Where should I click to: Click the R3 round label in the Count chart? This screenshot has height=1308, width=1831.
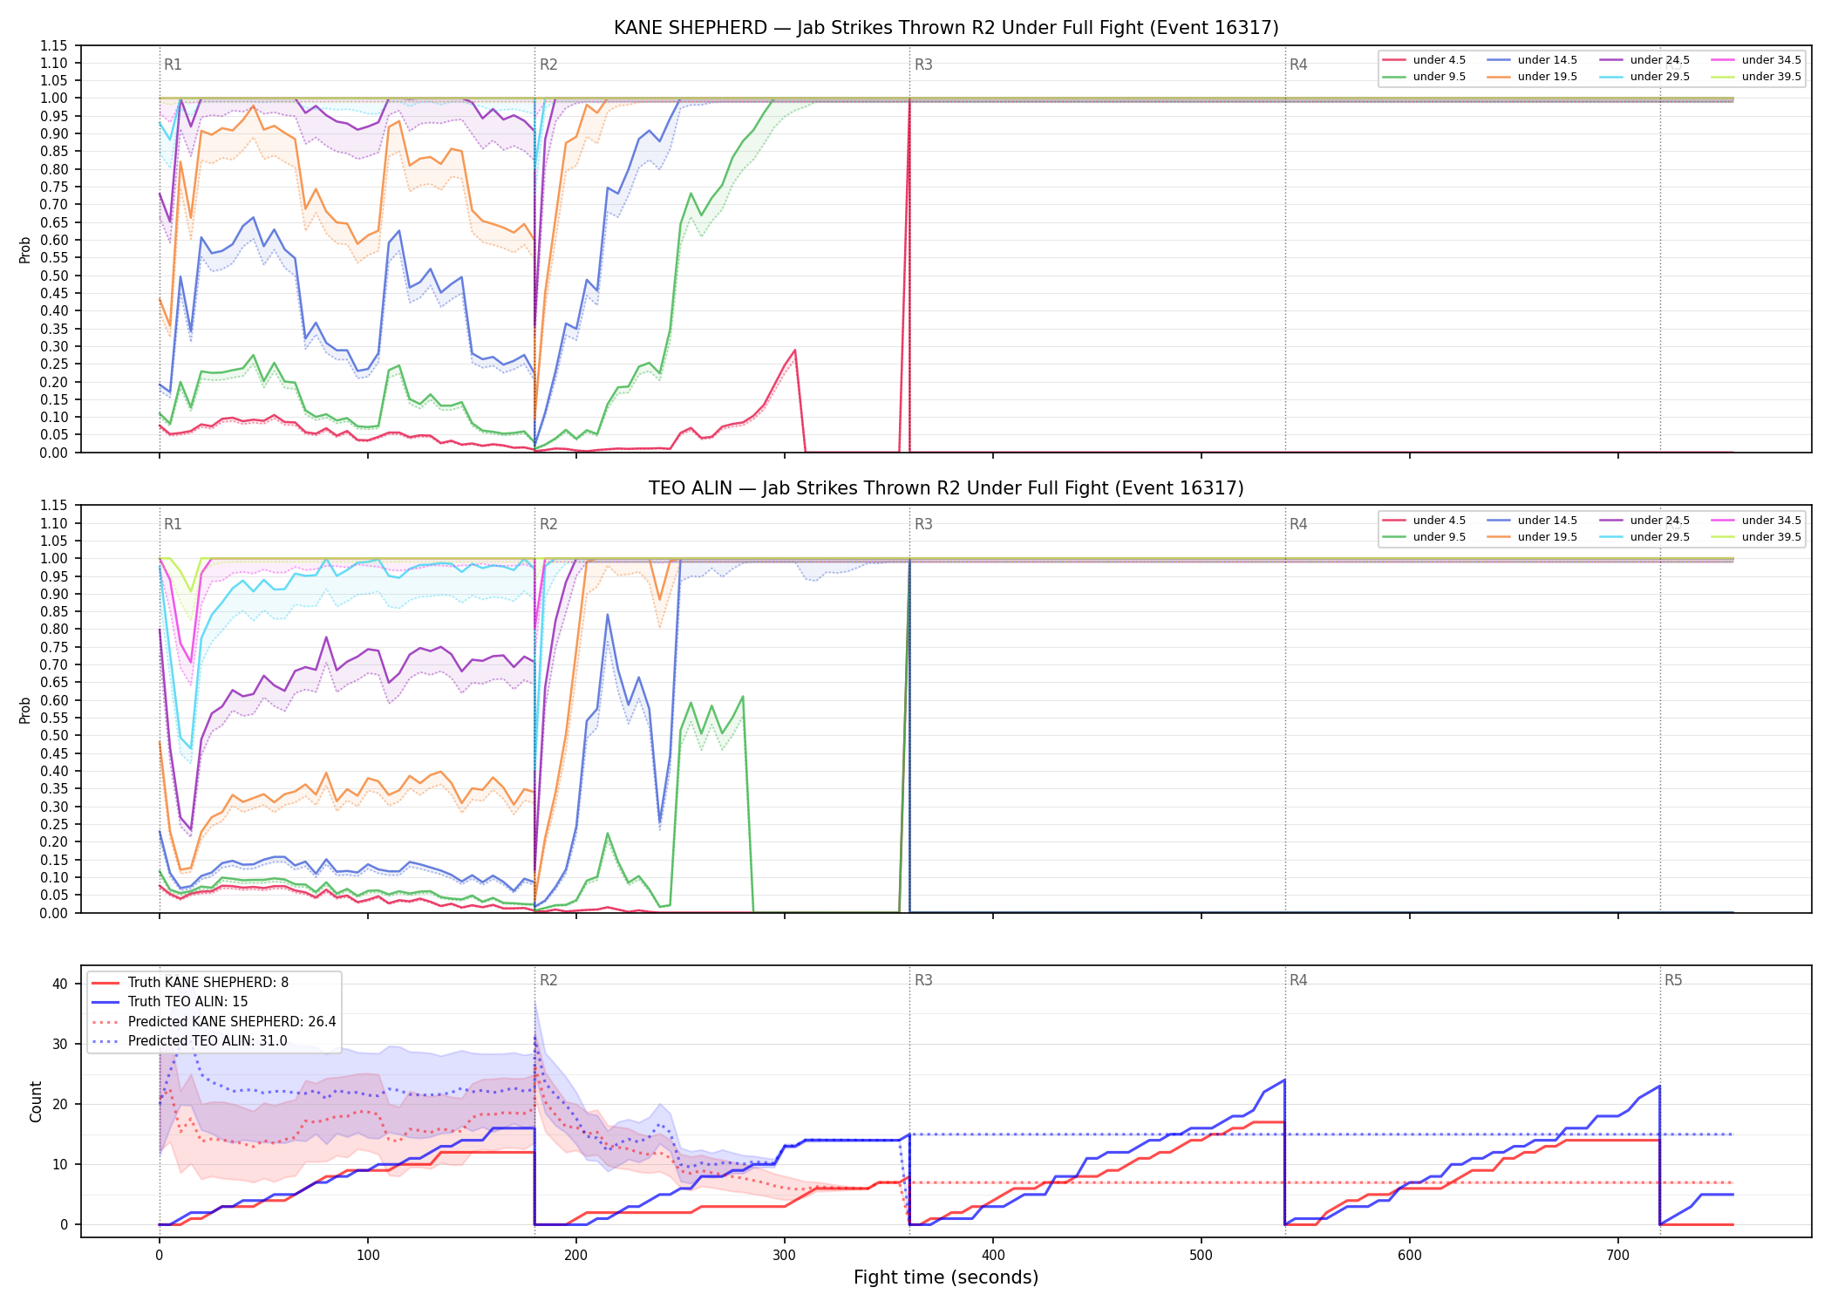coord(923,980)
